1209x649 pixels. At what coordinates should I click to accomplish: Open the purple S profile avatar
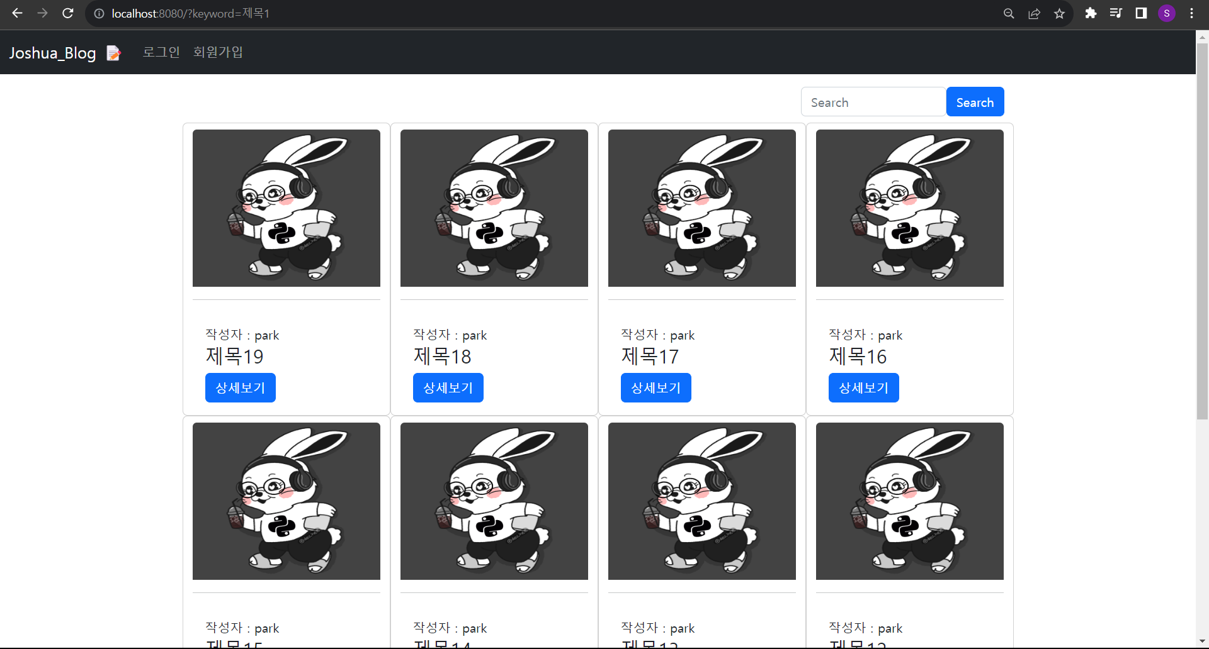pyautogui.click(x=1167, y=13)
